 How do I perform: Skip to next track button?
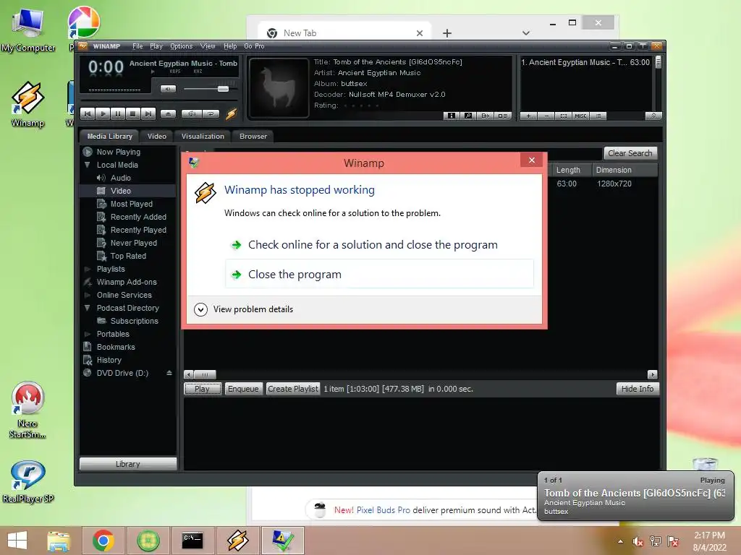[148, 113]
